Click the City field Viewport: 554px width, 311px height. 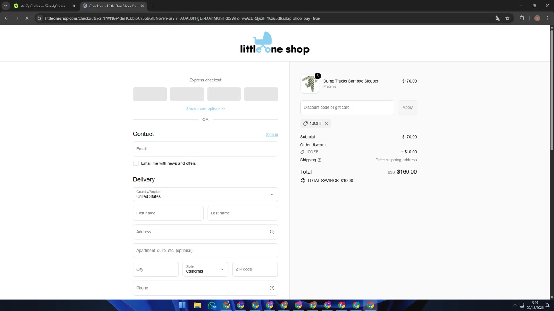point(155,269)
